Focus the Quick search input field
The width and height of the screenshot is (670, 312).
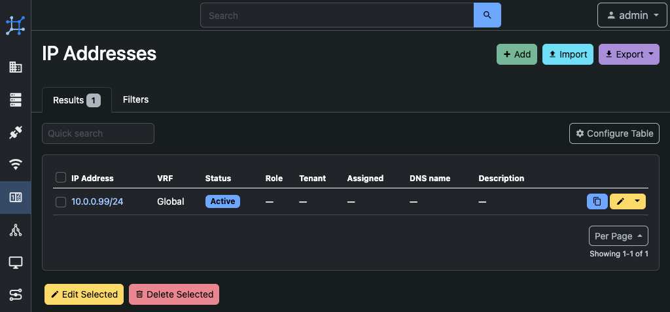click(98, 133)
